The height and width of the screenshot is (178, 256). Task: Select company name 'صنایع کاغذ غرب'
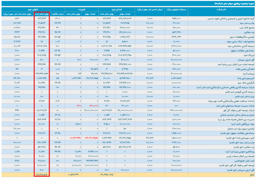(x=247, y=28)
